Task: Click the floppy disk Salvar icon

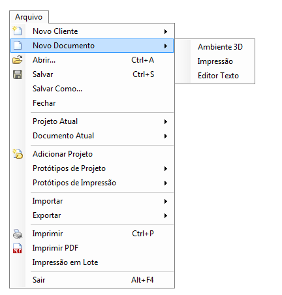Action: [18, 74]
